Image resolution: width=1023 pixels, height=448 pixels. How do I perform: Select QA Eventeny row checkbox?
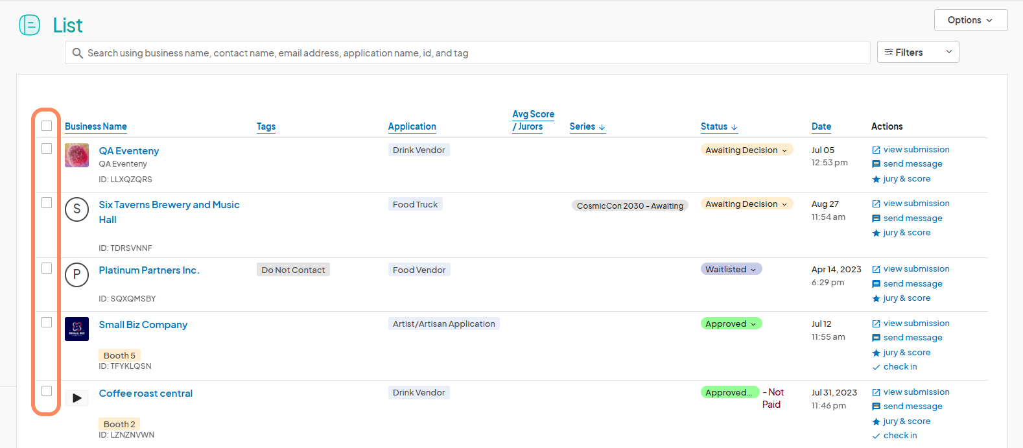(47, 148)
